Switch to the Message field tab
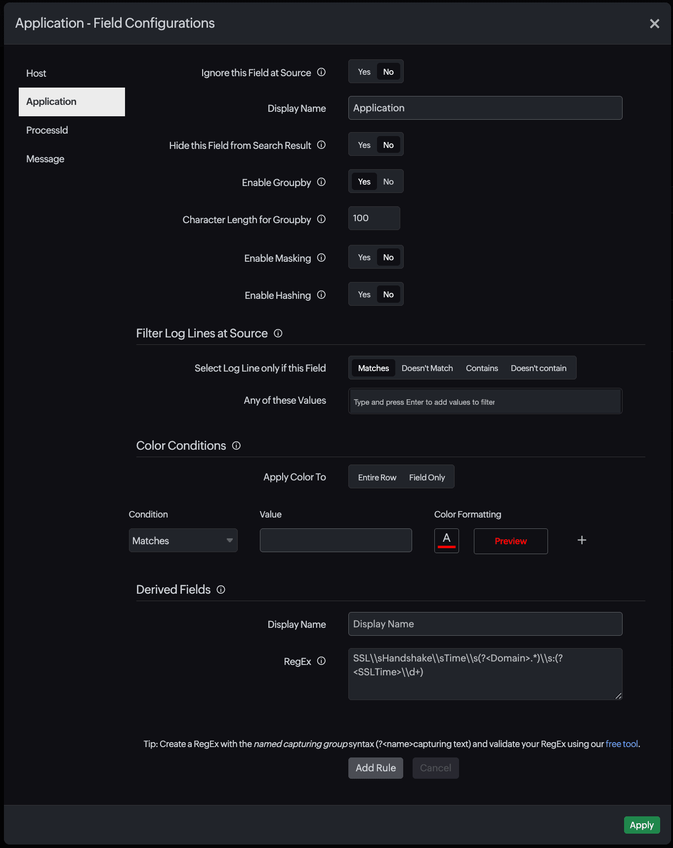The height and width of the screenshot is (848, 673). coord(45,159)
